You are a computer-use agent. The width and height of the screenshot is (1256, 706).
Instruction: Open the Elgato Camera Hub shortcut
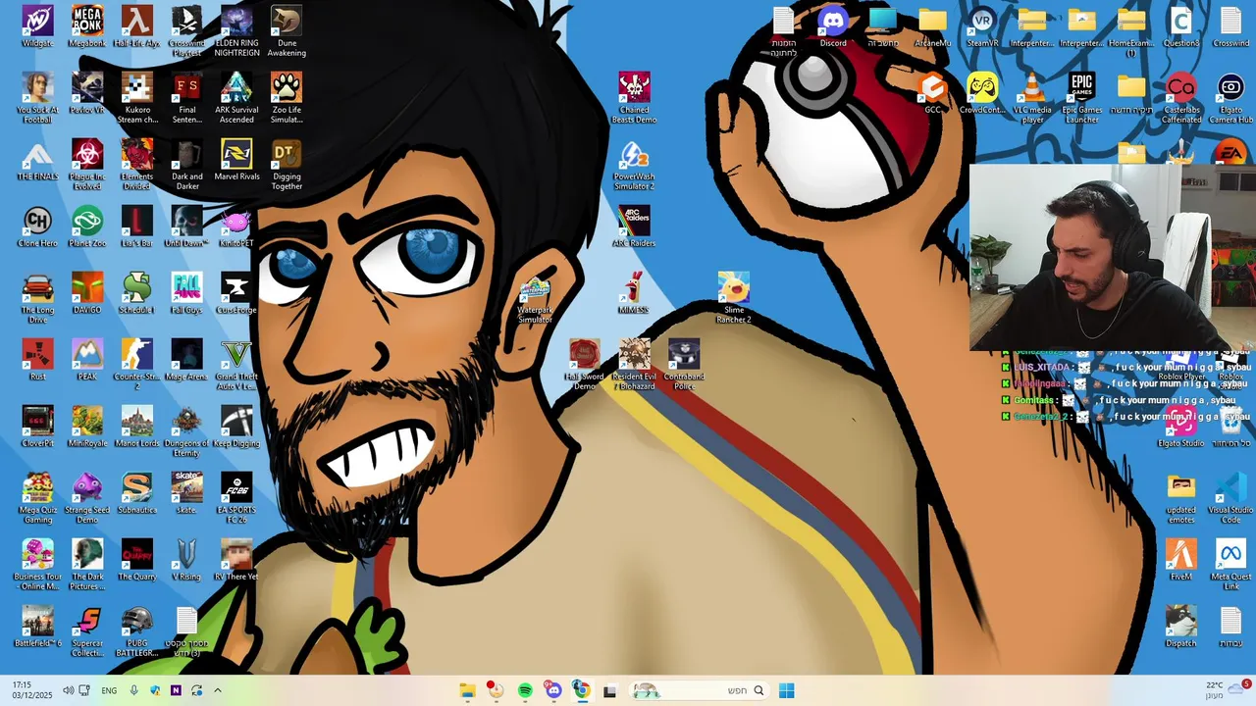click(x=1230, y=98)
